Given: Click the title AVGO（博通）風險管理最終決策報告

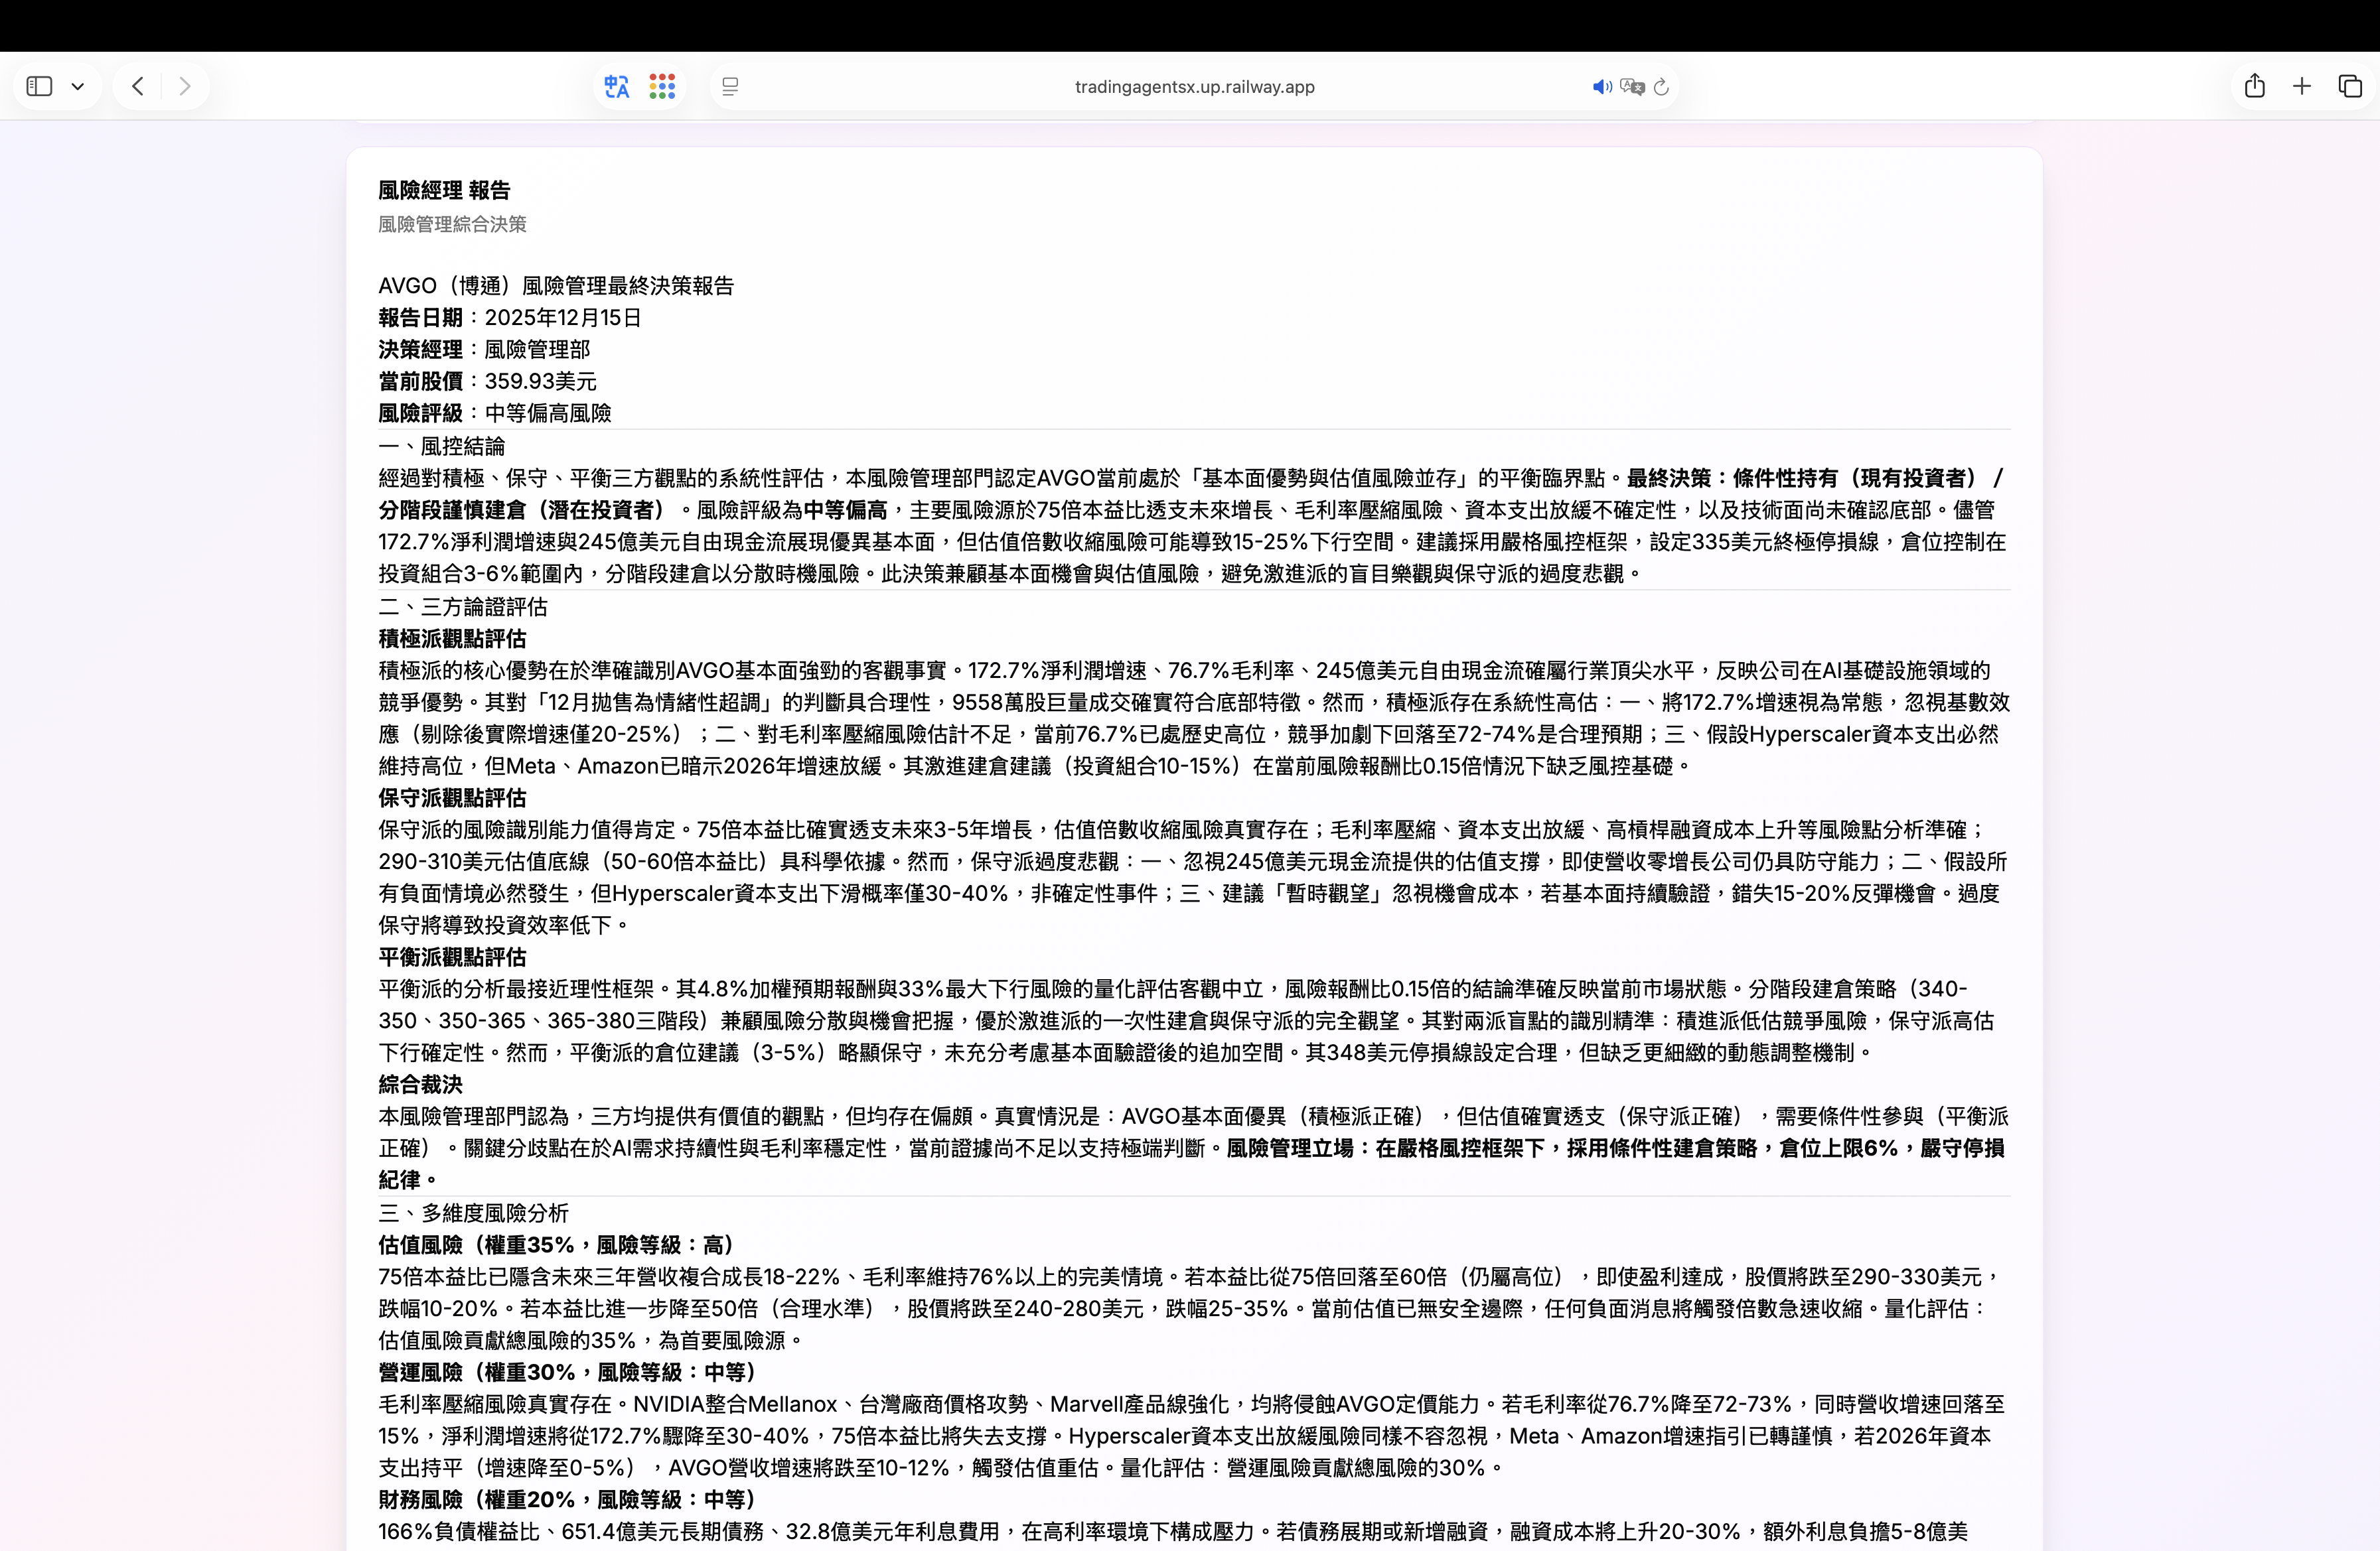Looking at the screenshot, I should coord(556,286).
